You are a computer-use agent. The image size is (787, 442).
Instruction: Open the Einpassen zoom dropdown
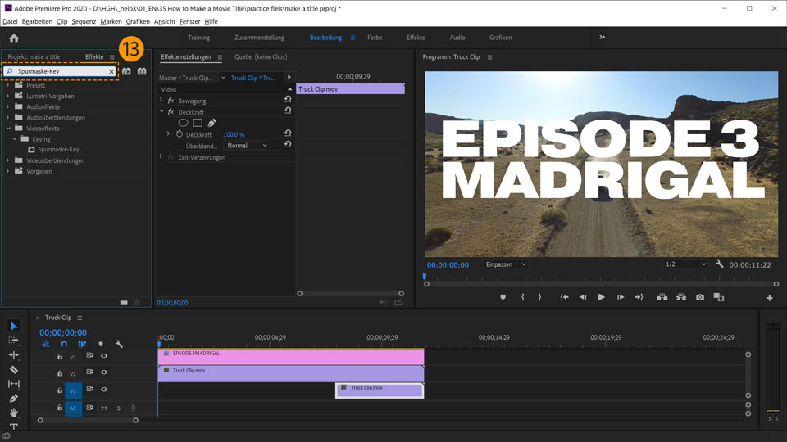505,264
